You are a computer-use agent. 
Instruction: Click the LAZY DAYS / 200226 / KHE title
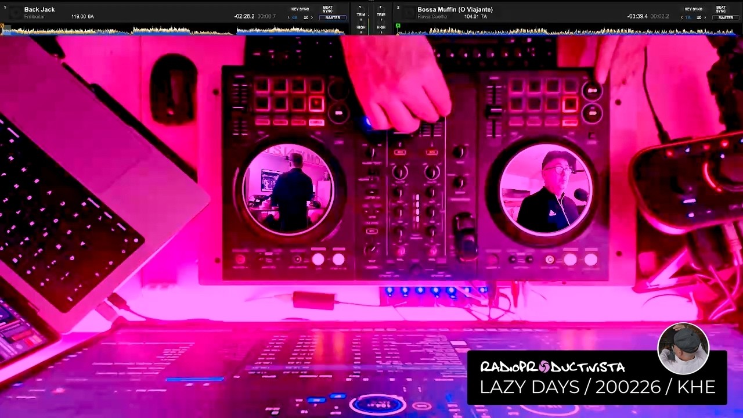(597, 387)
